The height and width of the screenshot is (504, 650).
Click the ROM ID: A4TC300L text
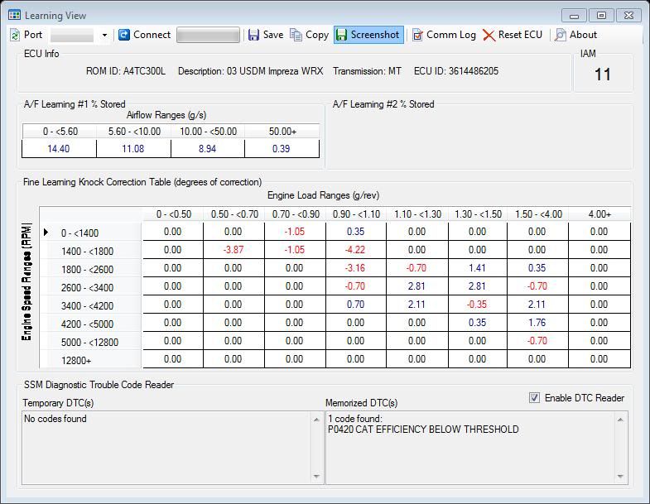point(126,71)
